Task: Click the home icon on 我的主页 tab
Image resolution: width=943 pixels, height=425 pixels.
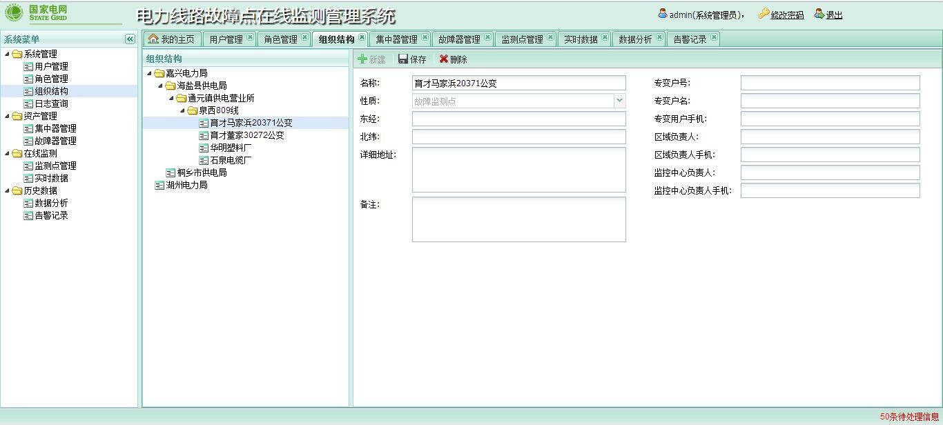Action: pyautogui.click(x=153, y=39)
